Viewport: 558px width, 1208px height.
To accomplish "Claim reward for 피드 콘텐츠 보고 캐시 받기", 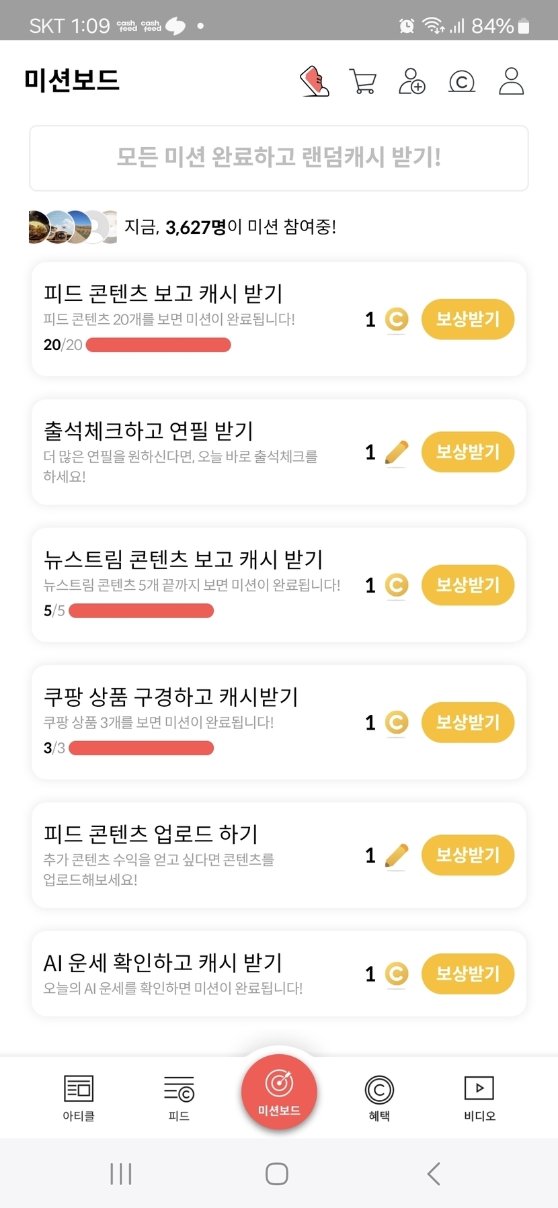I will (x=468, y=319).
